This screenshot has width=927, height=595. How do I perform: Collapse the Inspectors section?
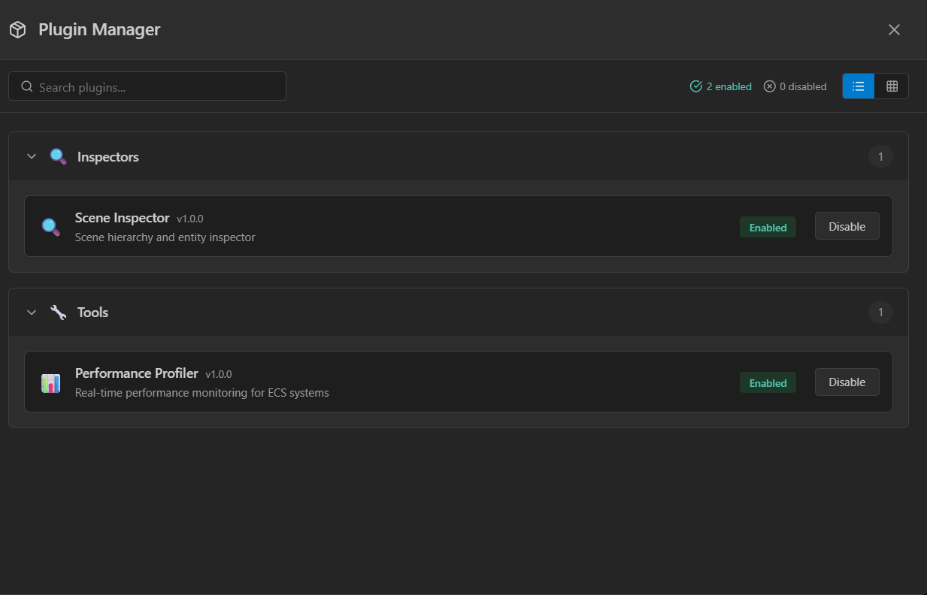(32, 156)
